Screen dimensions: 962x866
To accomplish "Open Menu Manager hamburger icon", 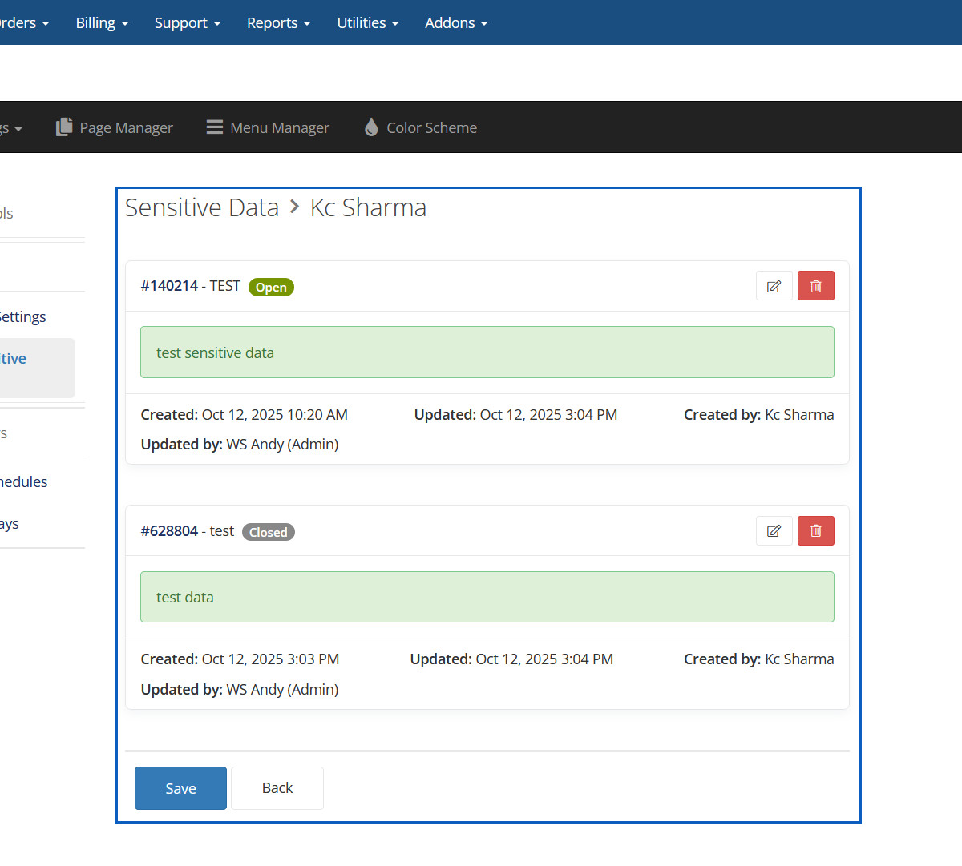I will click(x=215, y=127).
